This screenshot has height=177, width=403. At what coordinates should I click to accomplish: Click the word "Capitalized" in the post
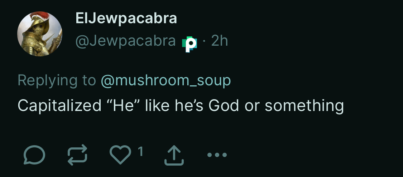coord(59,106)
